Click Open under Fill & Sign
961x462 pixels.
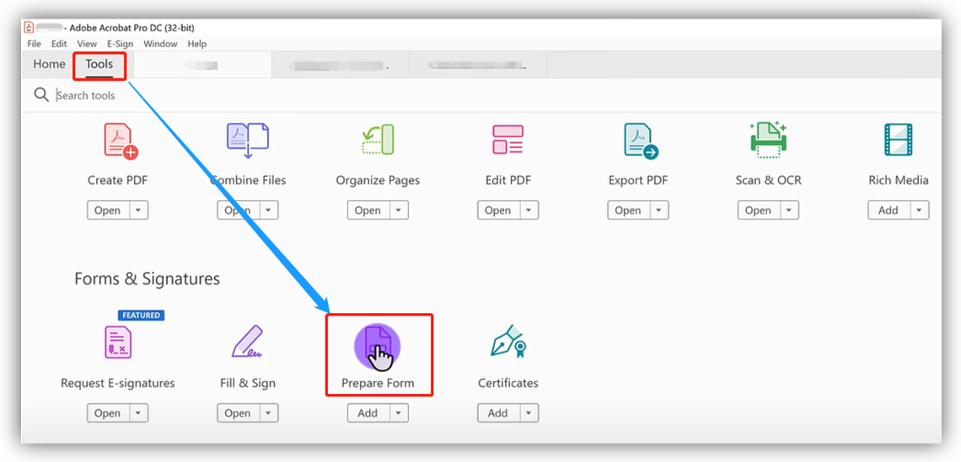tap(237, 413)
